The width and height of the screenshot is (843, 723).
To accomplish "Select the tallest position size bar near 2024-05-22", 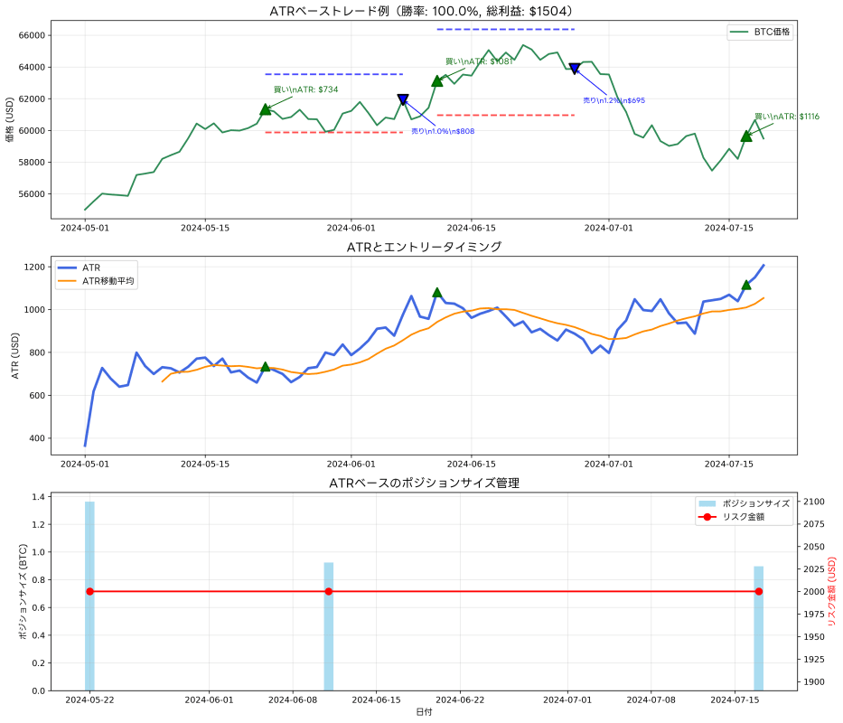I will [x=89, y=596].
